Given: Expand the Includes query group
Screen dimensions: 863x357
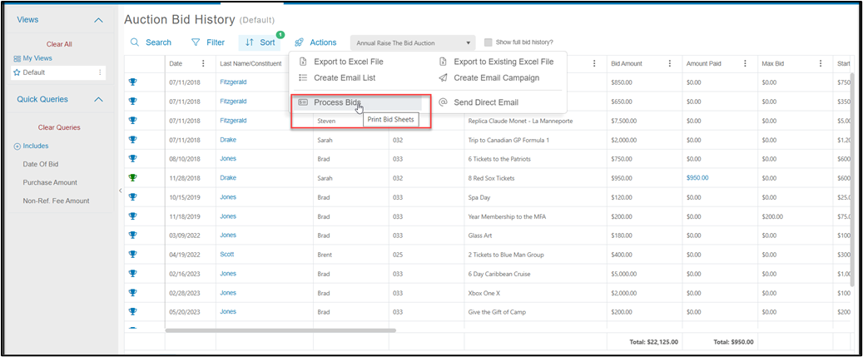Looking at the screenshot, I should [x=32, y=146].
